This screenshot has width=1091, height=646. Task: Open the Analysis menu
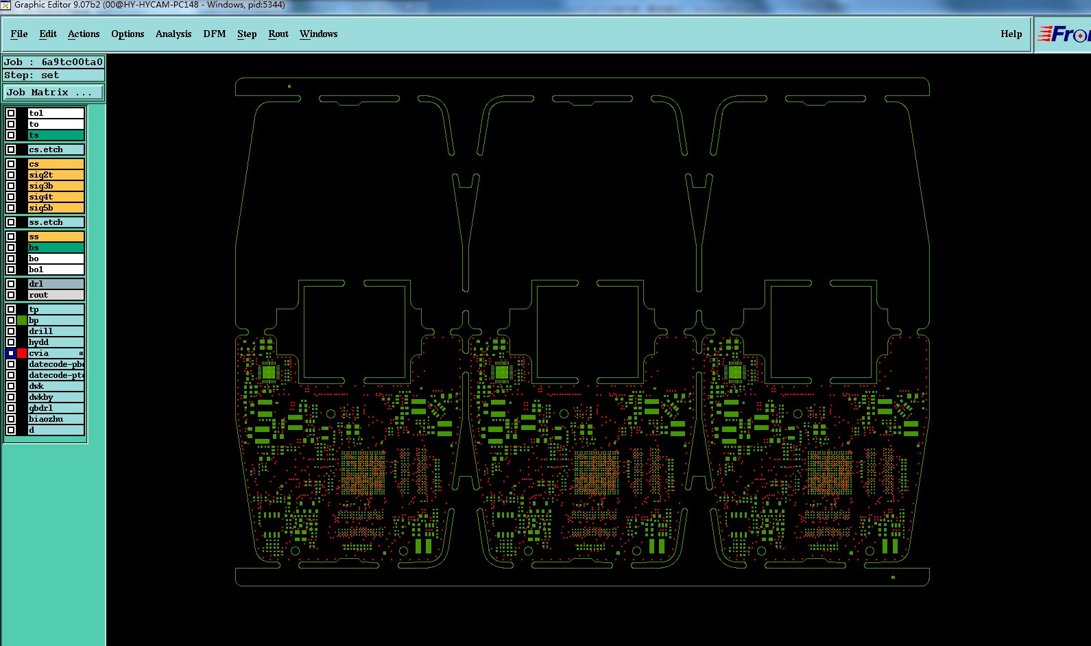coord(173,34)
